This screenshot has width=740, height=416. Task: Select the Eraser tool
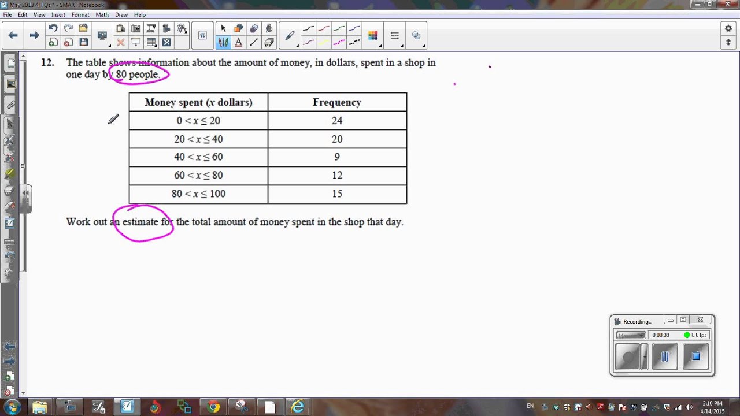pyautogui.click(x=269, y=42)
